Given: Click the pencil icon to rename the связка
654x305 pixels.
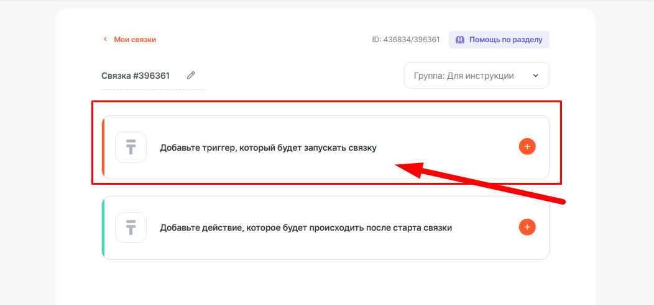Looking at the screenshot, I should (191, 76).
